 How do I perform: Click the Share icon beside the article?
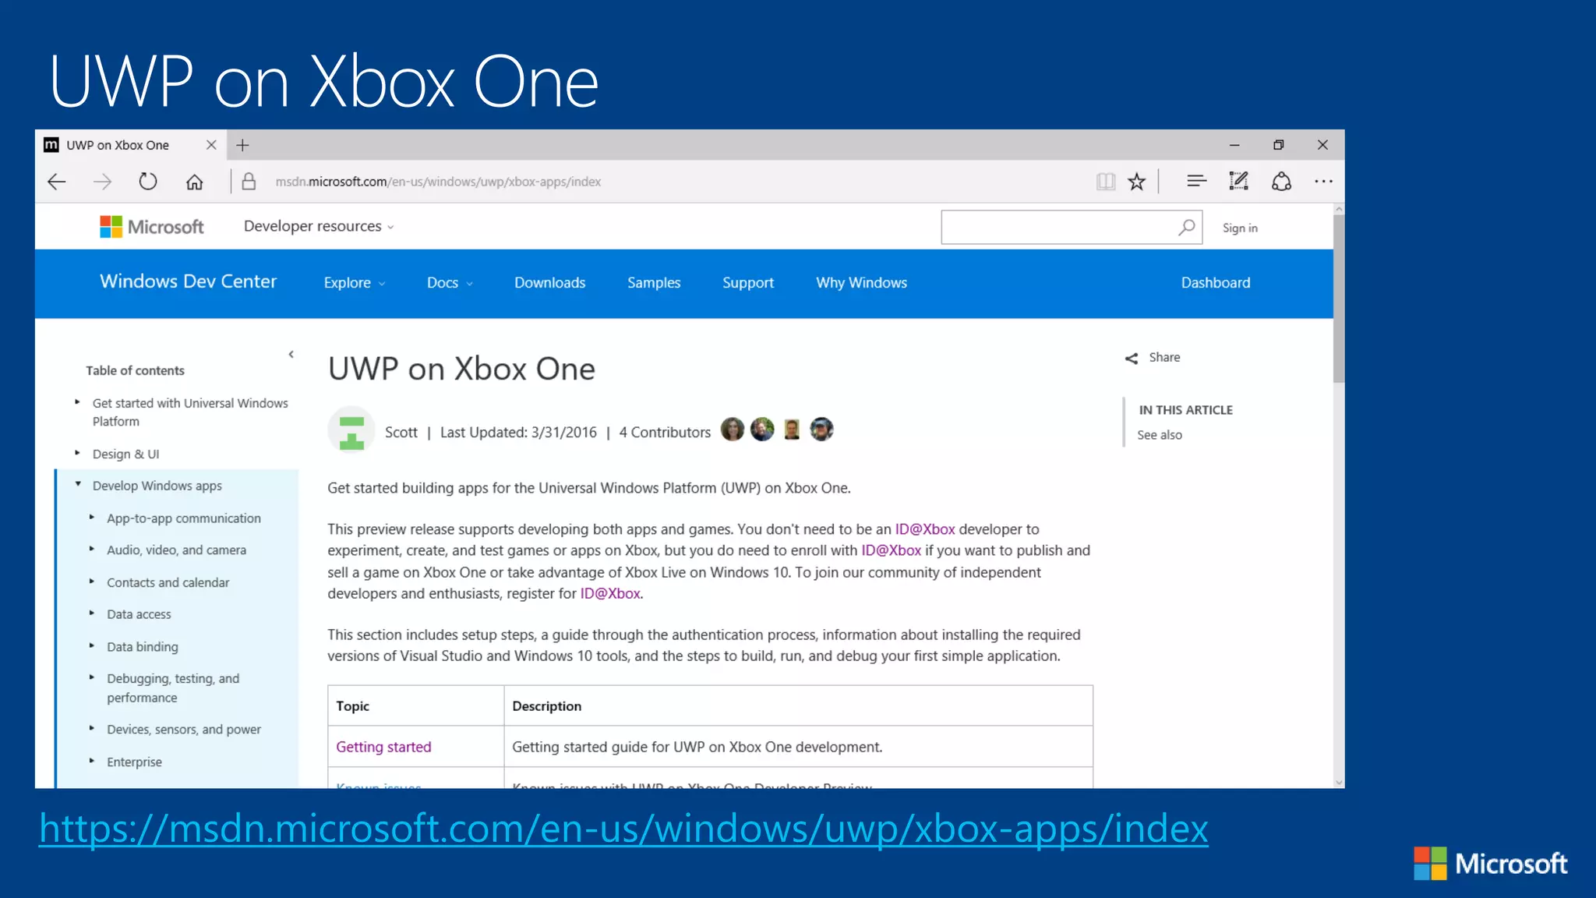tap(1132, 358)
